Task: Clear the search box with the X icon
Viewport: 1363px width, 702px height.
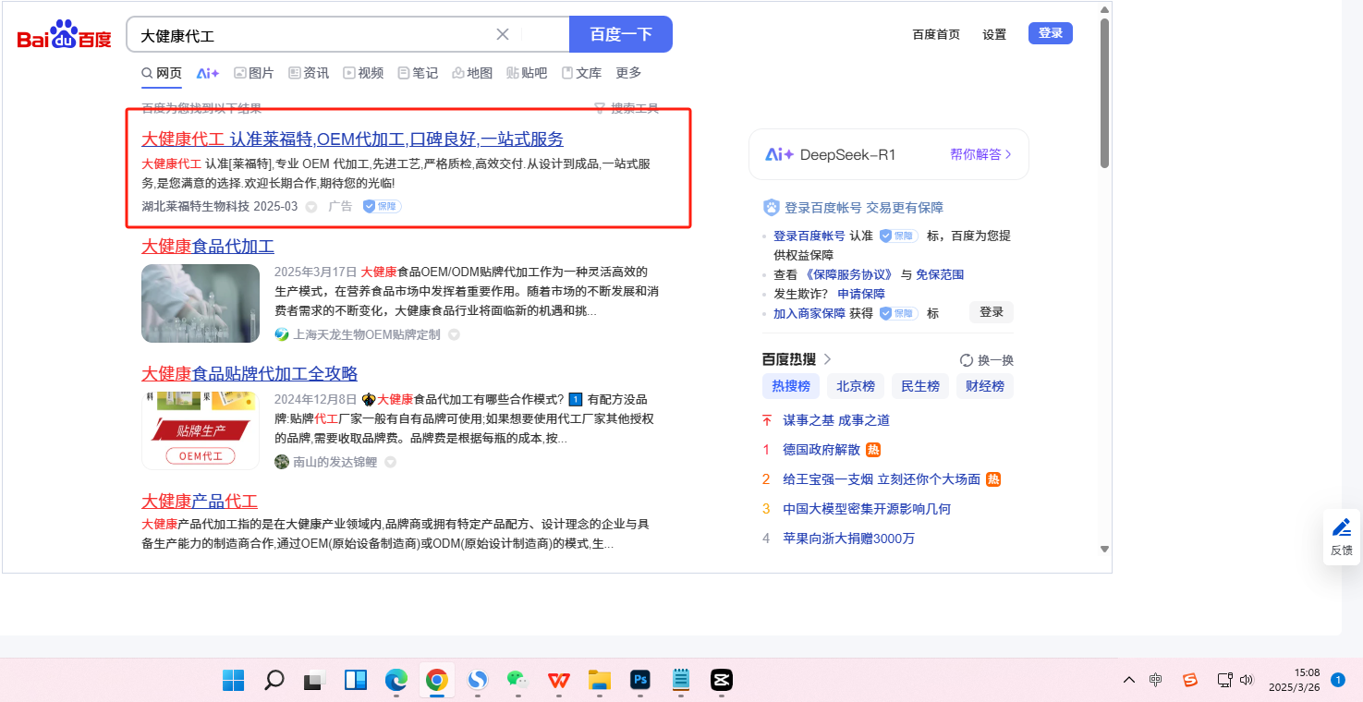Action: [503, 35]
